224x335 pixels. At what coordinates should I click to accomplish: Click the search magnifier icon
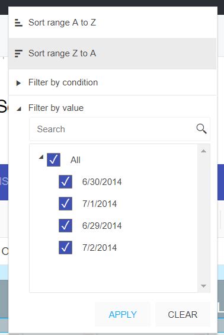tap(201, 129)
